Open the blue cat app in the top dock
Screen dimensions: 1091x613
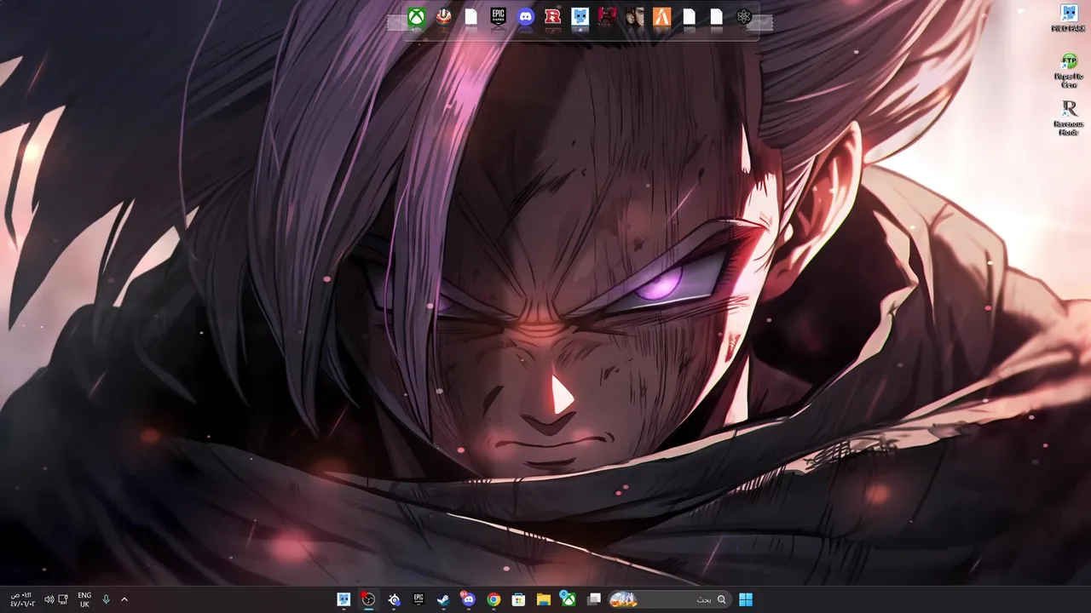[580, 17]
